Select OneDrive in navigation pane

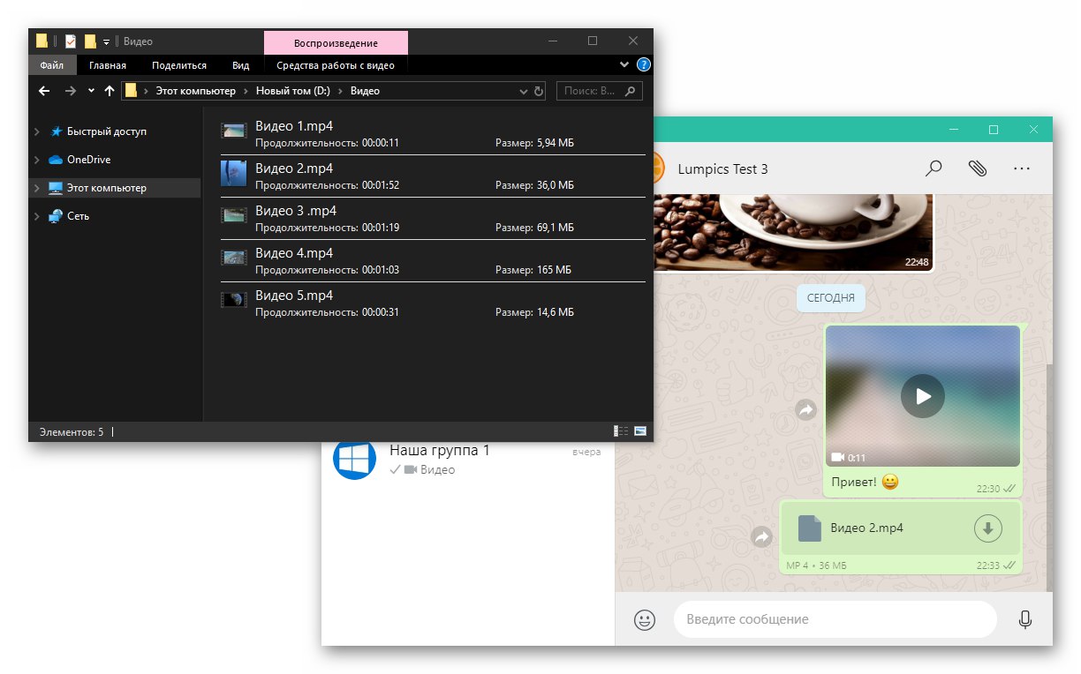point(88,160)
